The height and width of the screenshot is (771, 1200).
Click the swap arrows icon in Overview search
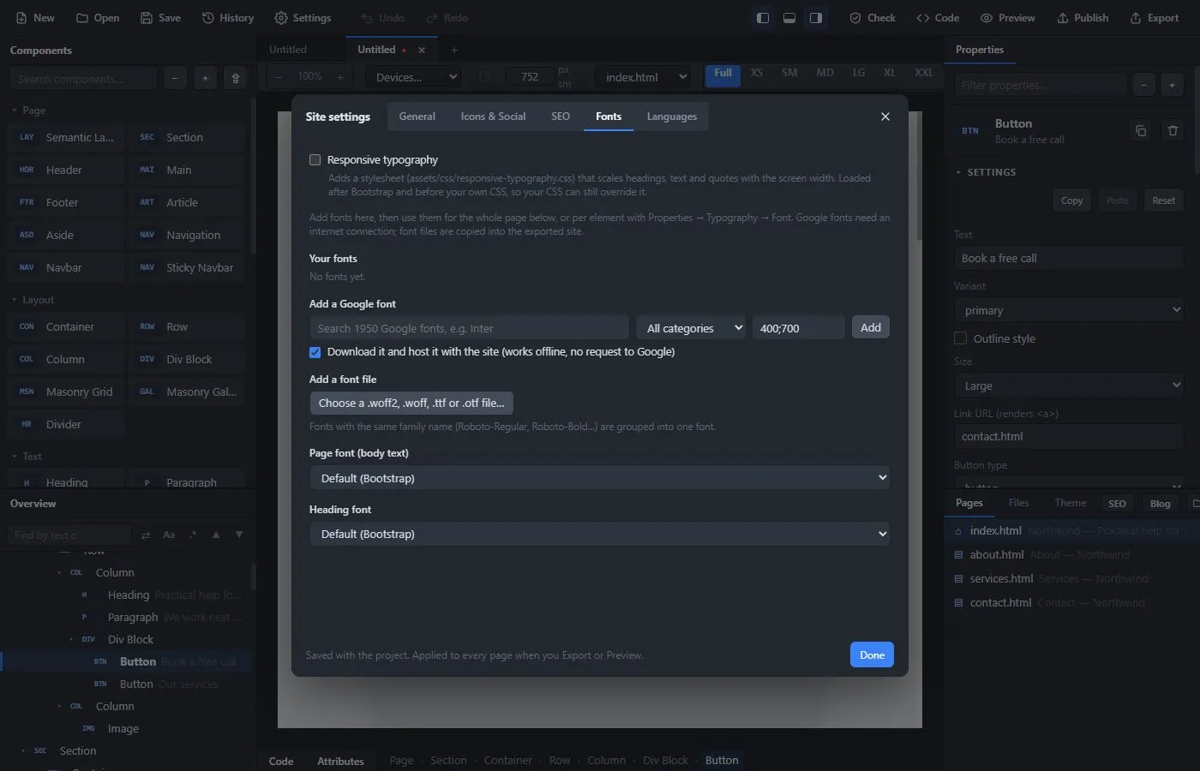[145, 535]
